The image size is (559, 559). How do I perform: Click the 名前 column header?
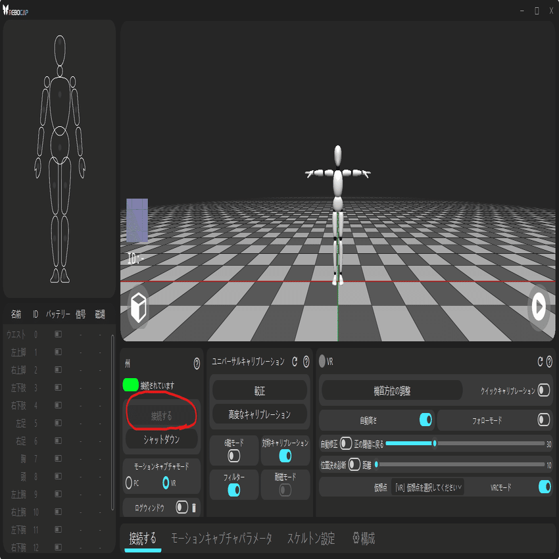[x=16, y=314]
